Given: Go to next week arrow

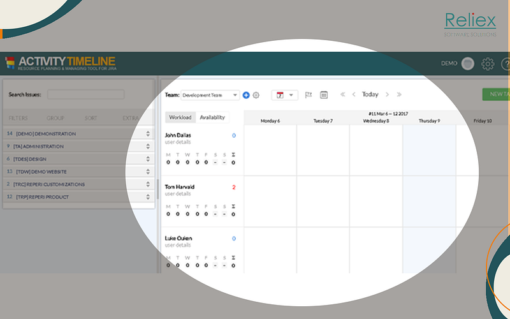Looking at the screenshot, I should [387, 94].
